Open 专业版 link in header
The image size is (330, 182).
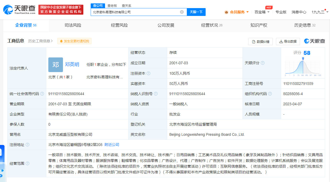[x=281, y=12]
